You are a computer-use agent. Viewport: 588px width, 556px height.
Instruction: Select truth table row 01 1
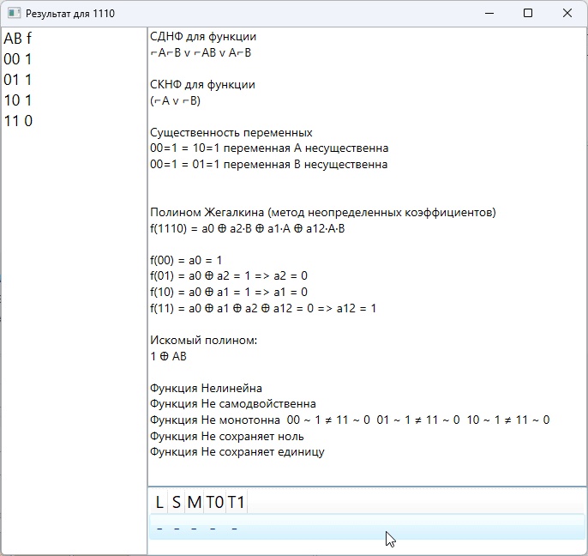(x=18, y=80)
